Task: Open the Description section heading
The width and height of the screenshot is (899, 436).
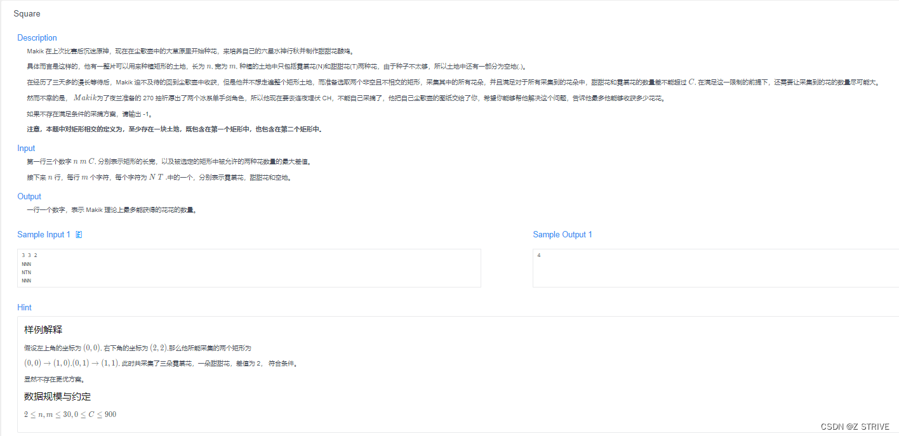Action: coord(37,37)
